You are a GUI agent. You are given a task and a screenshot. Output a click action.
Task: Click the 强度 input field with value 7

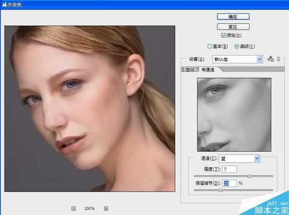click(x=229, y=169)
